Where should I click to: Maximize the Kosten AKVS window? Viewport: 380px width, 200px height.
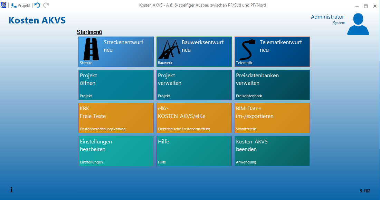(366, 6)
